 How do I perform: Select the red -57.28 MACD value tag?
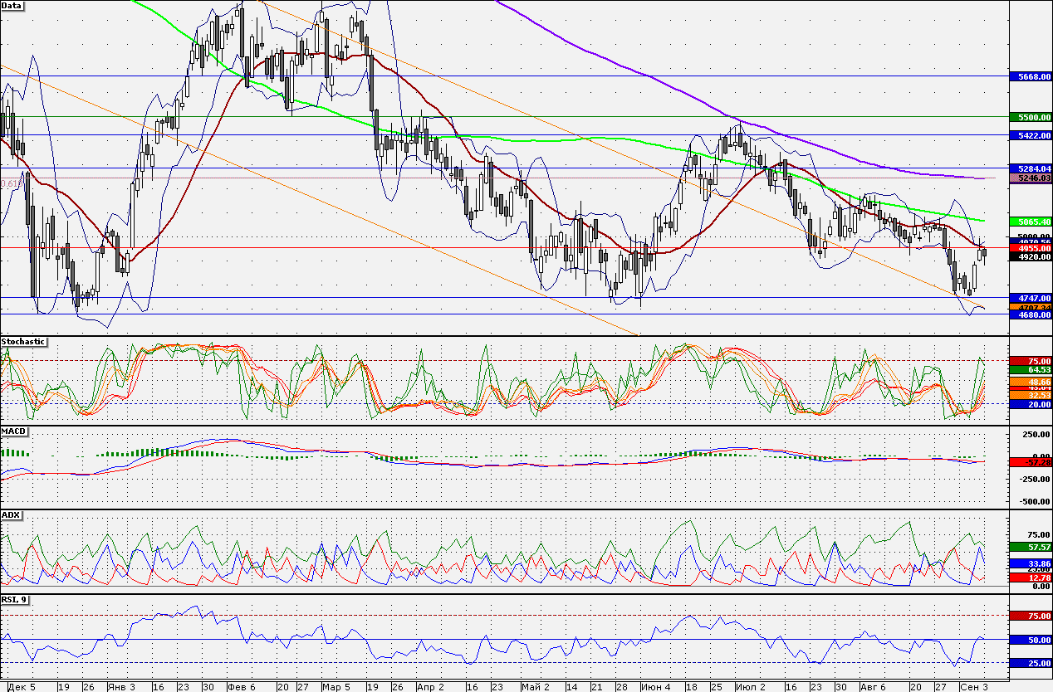(x=1031, y=462)
